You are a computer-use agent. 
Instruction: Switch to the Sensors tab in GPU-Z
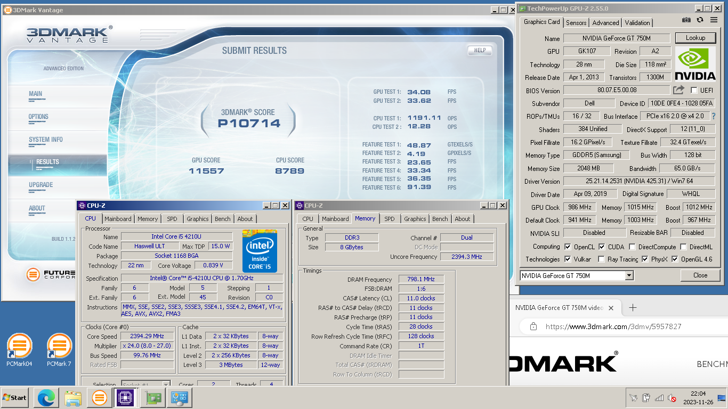click(x=576, y=23)
